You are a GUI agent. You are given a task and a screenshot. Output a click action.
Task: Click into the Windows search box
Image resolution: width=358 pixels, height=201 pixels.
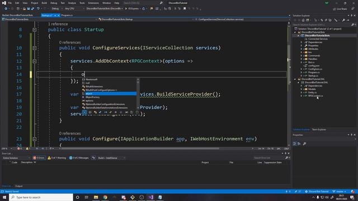click(41, 197)
